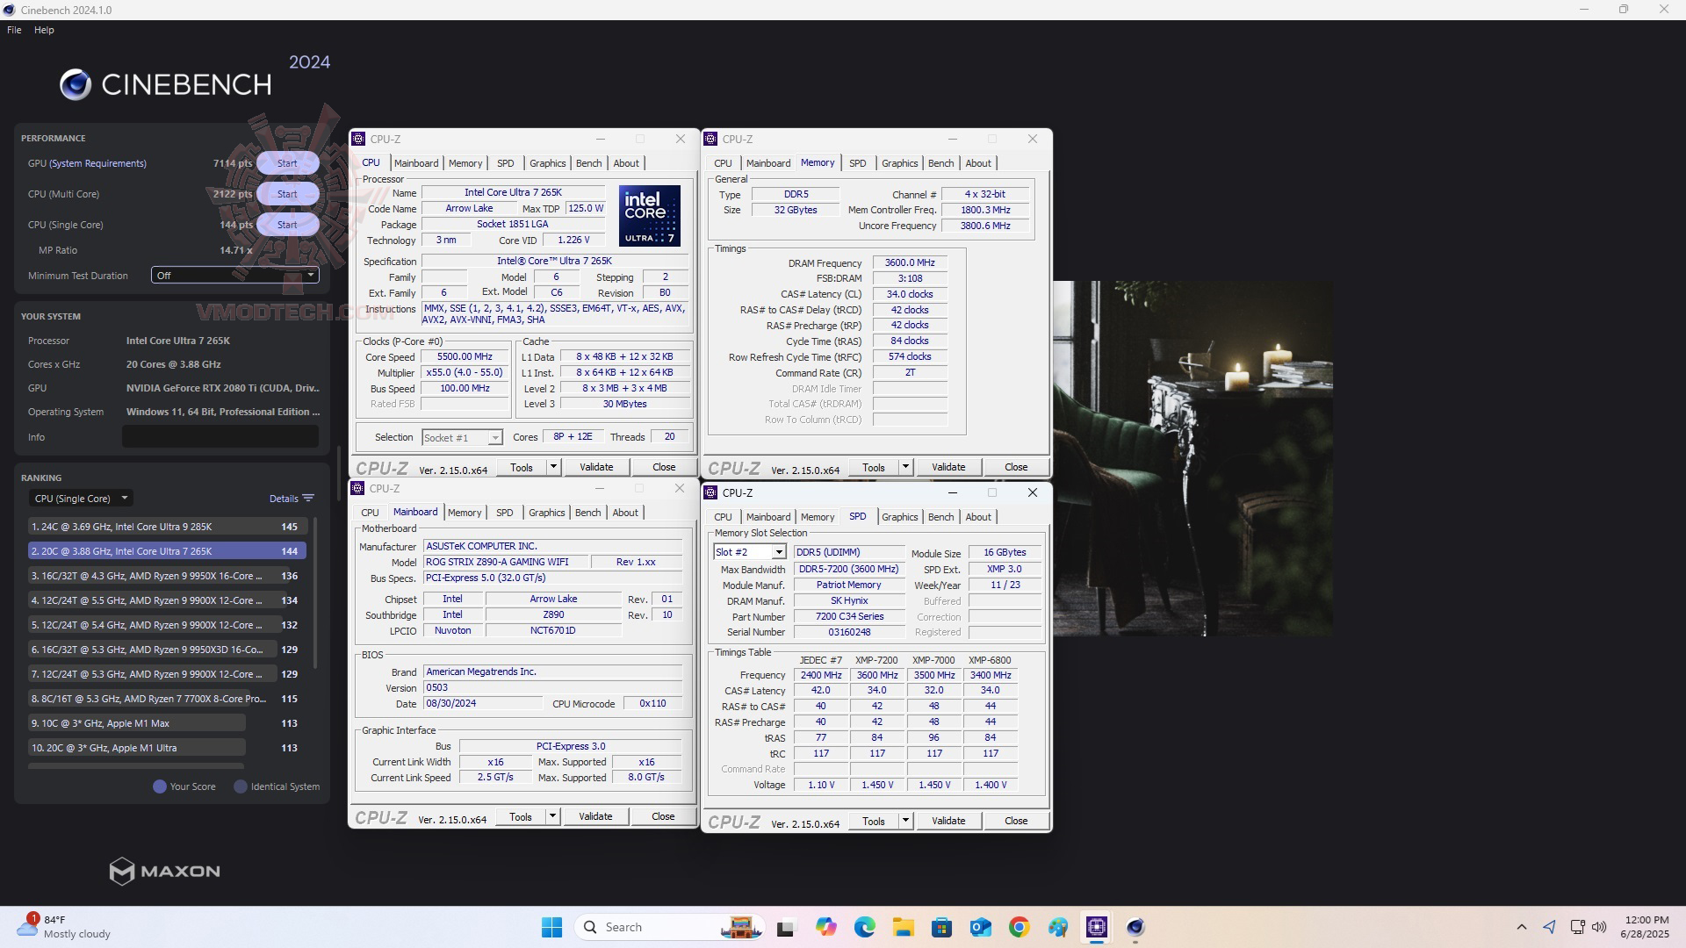The height and width of the screenshot is (948, 1686).
Task: Open the File menu in Cinebench
Action: [x=13, y=29]
